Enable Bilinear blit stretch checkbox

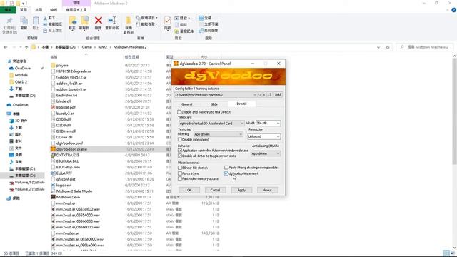pyautogui.click(x=180, y=168)
